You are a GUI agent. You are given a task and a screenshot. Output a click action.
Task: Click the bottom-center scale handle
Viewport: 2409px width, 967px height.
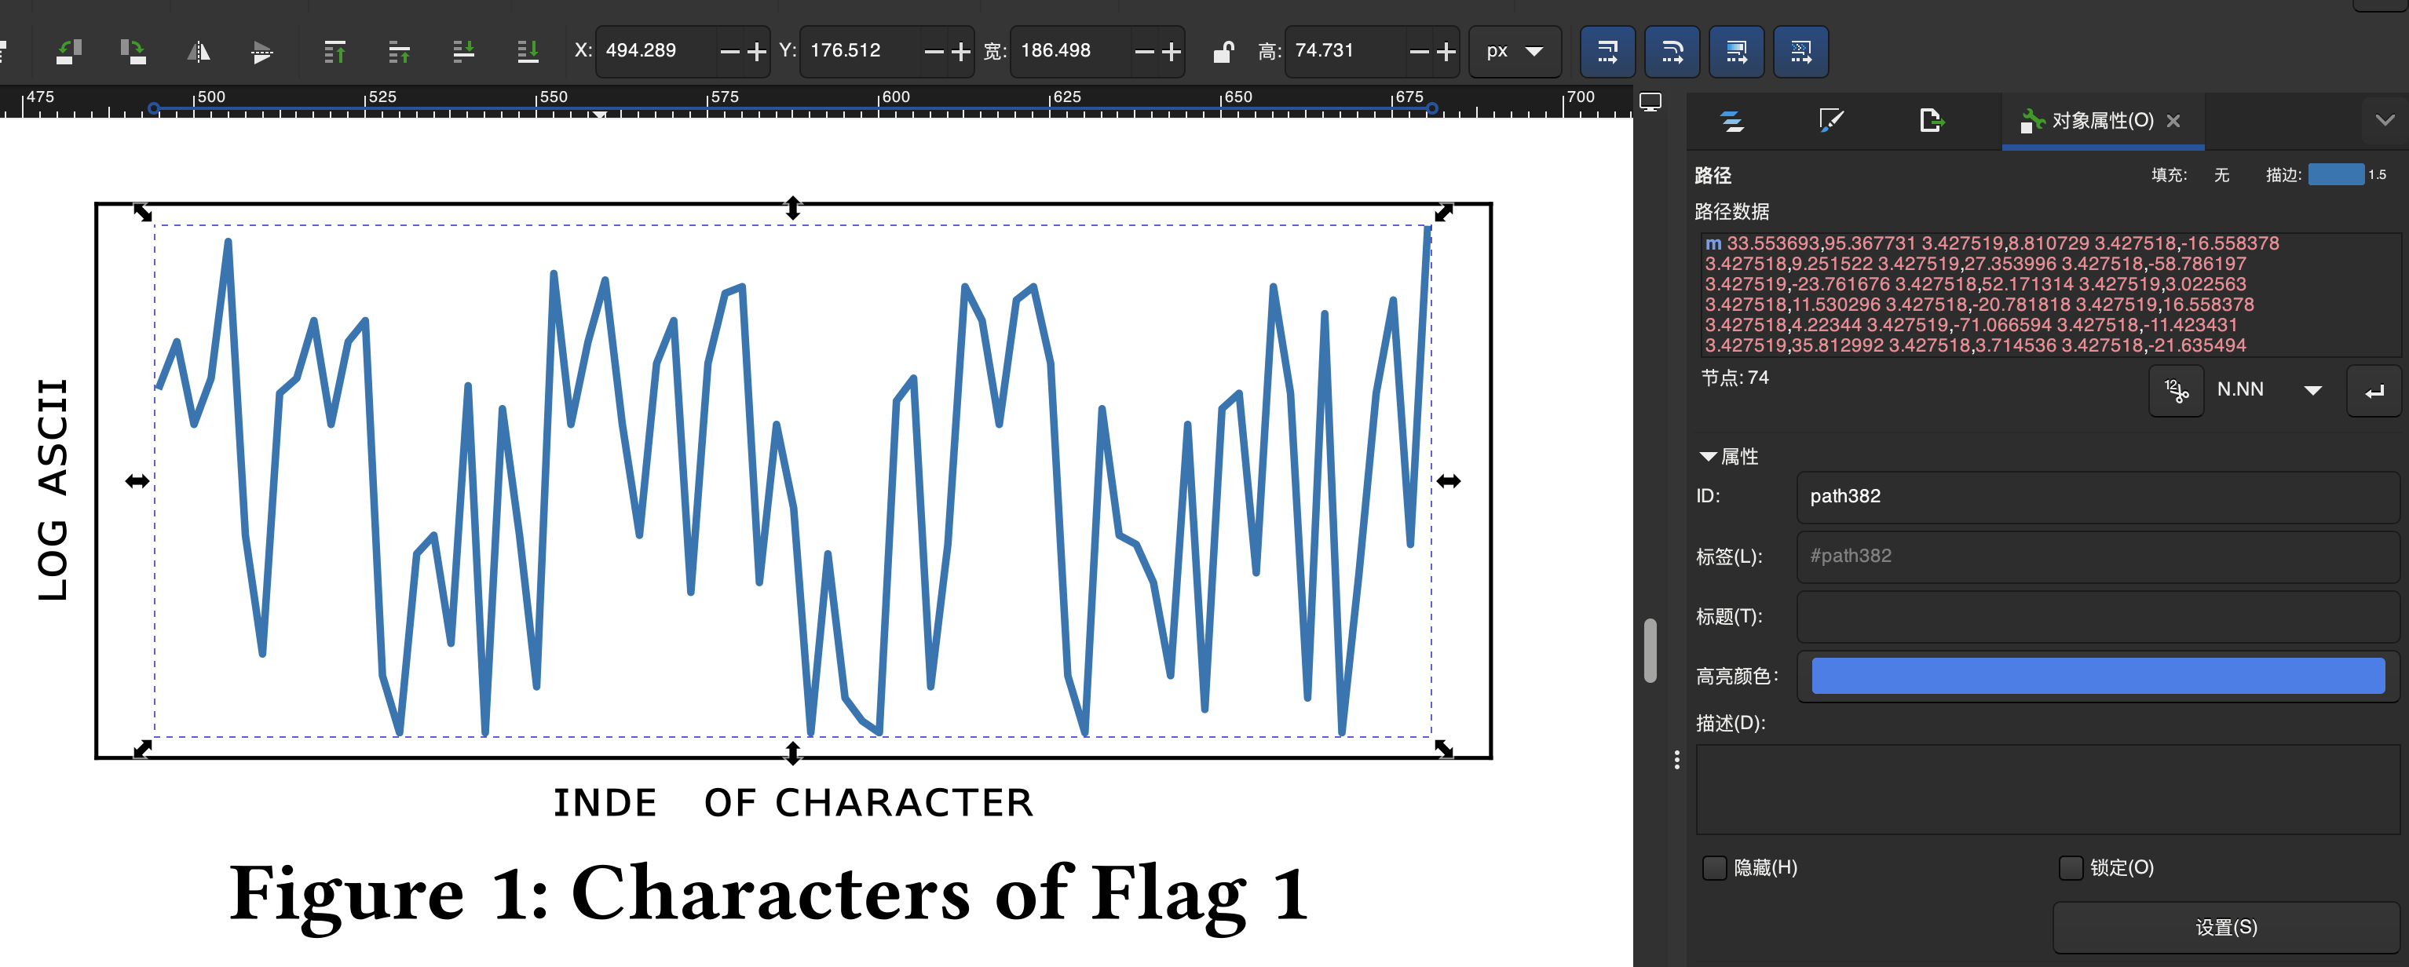[792, 753]
